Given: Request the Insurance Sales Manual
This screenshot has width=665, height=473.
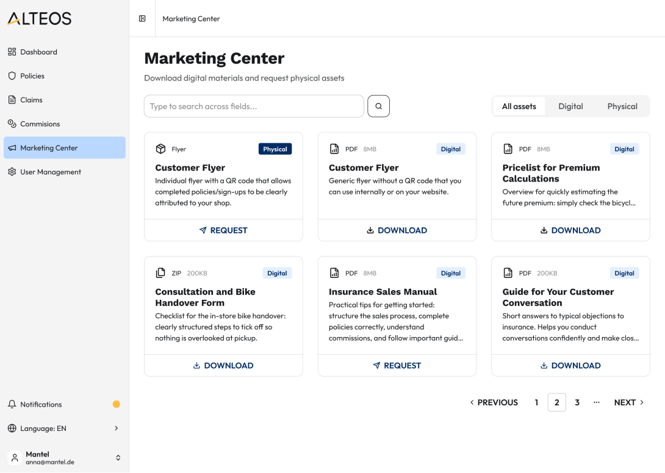Looking at the screenshot, I should pyautogui.click(x=397, y=365).
